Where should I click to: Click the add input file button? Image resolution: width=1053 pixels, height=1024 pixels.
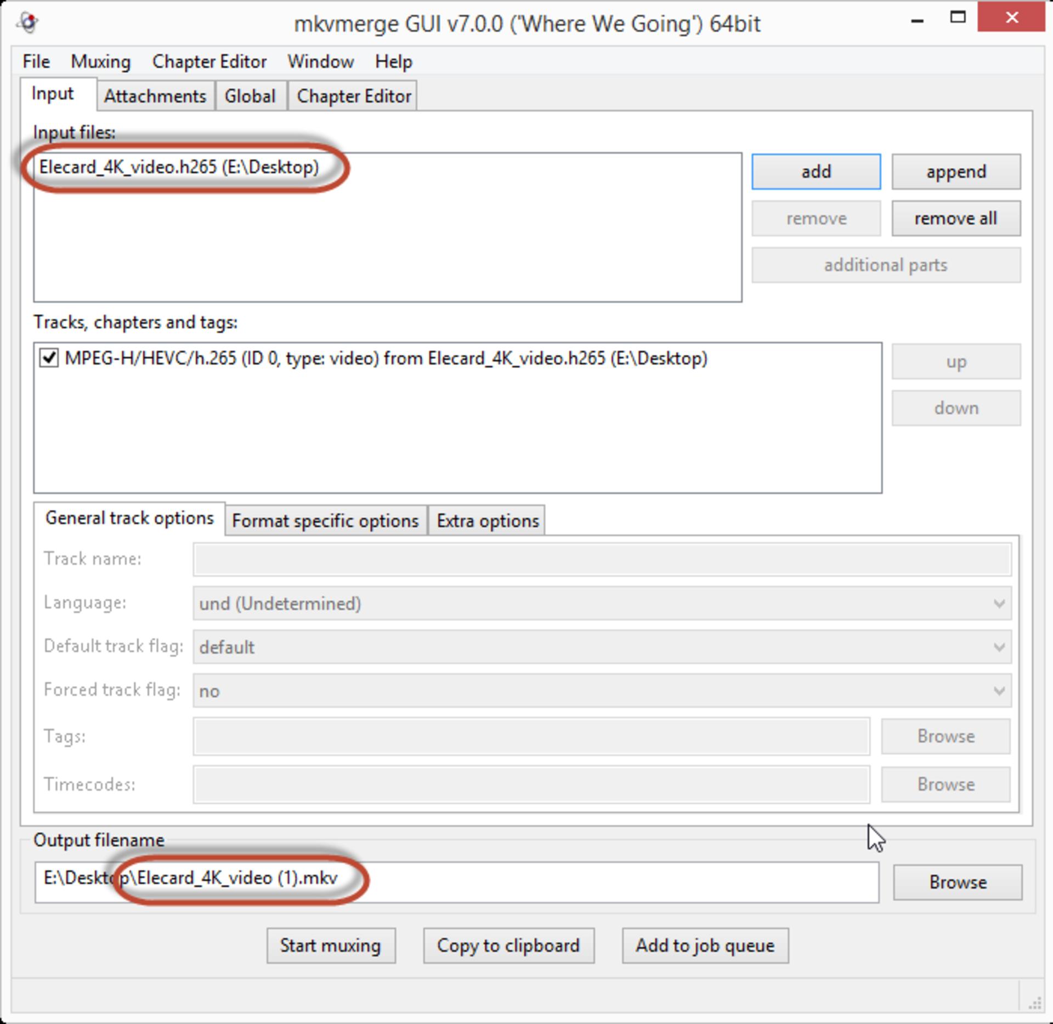[816, 172]
